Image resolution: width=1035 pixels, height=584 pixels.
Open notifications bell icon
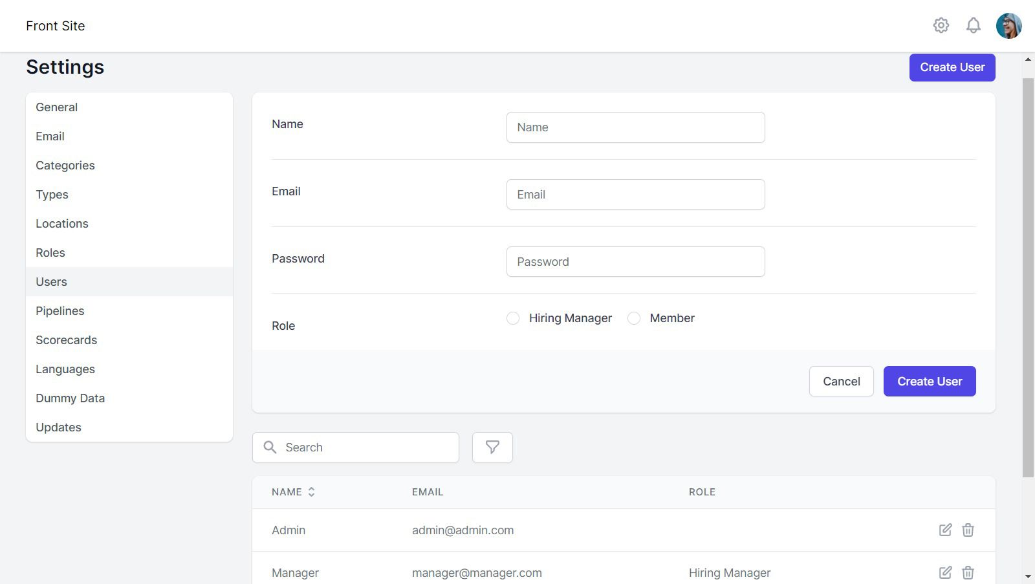[973, 25]
